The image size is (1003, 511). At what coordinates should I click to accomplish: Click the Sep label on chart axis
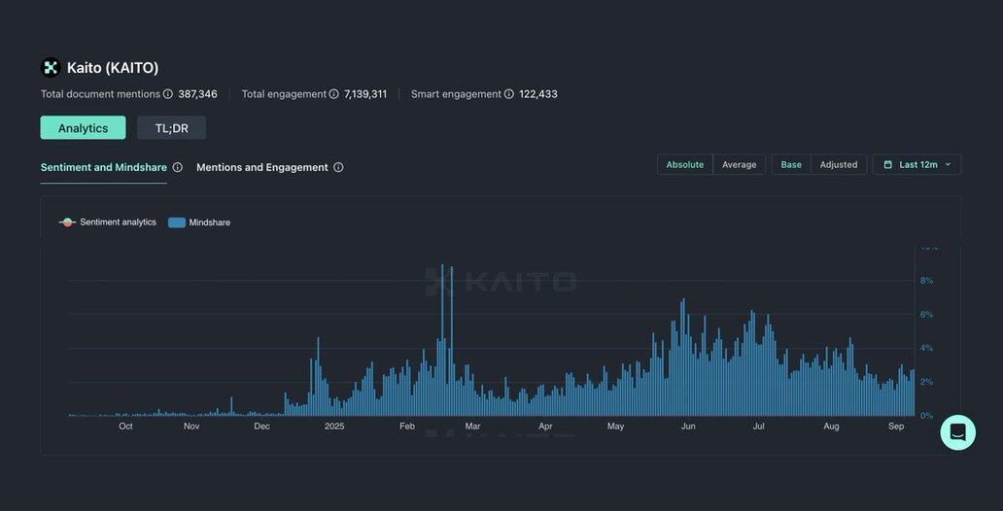coord(896,426)
